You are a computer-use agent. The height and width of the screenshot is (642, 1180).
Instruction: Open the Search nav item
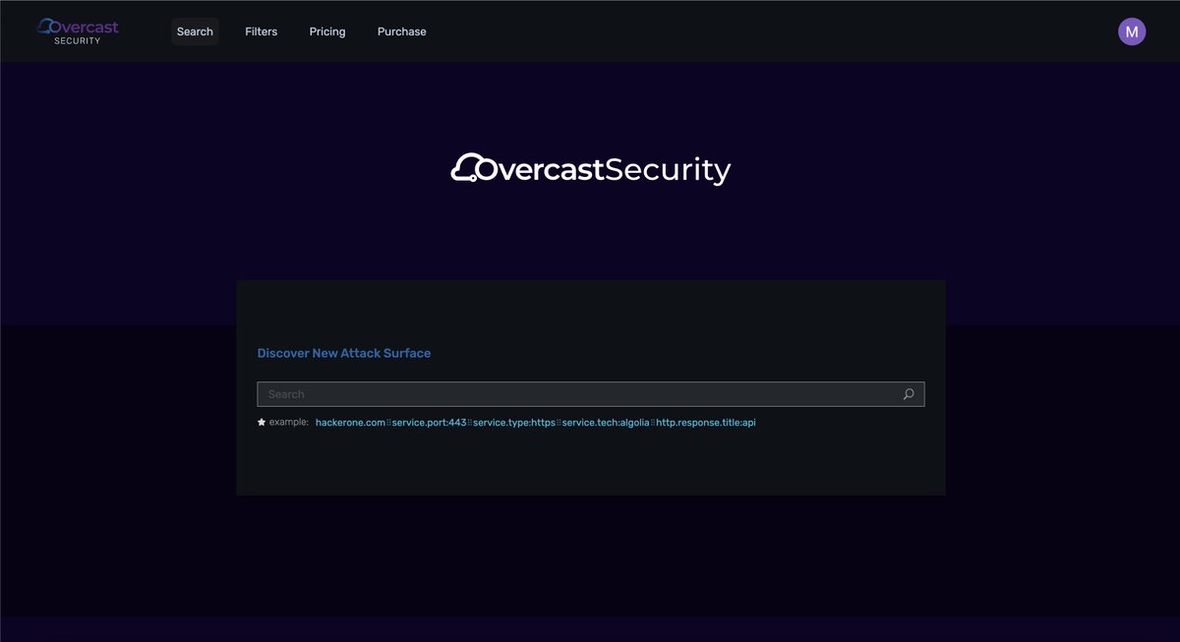[195, 31]
